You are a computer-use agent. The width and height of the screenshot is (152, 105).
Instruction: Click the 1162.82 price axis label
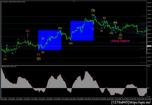(x=149, y=34)
